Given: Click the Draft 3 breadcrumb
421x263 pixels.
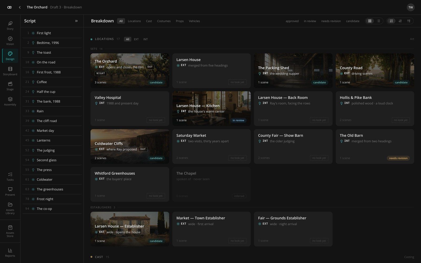Looking at the screenshot, I should point(56,7).
